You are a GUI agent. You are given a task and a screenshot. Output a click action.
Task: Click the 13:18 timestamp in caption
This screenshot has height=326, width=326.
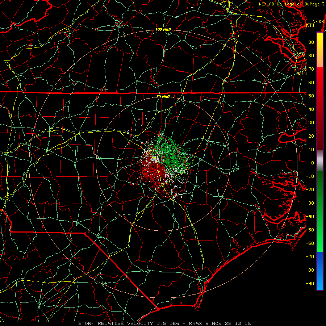click(x=243, y=323)
